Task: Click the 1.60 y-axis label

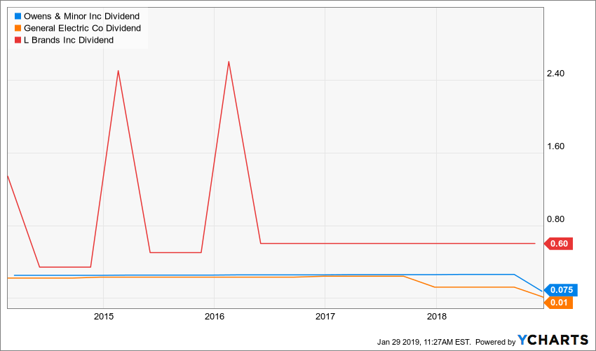Action: 555,146
